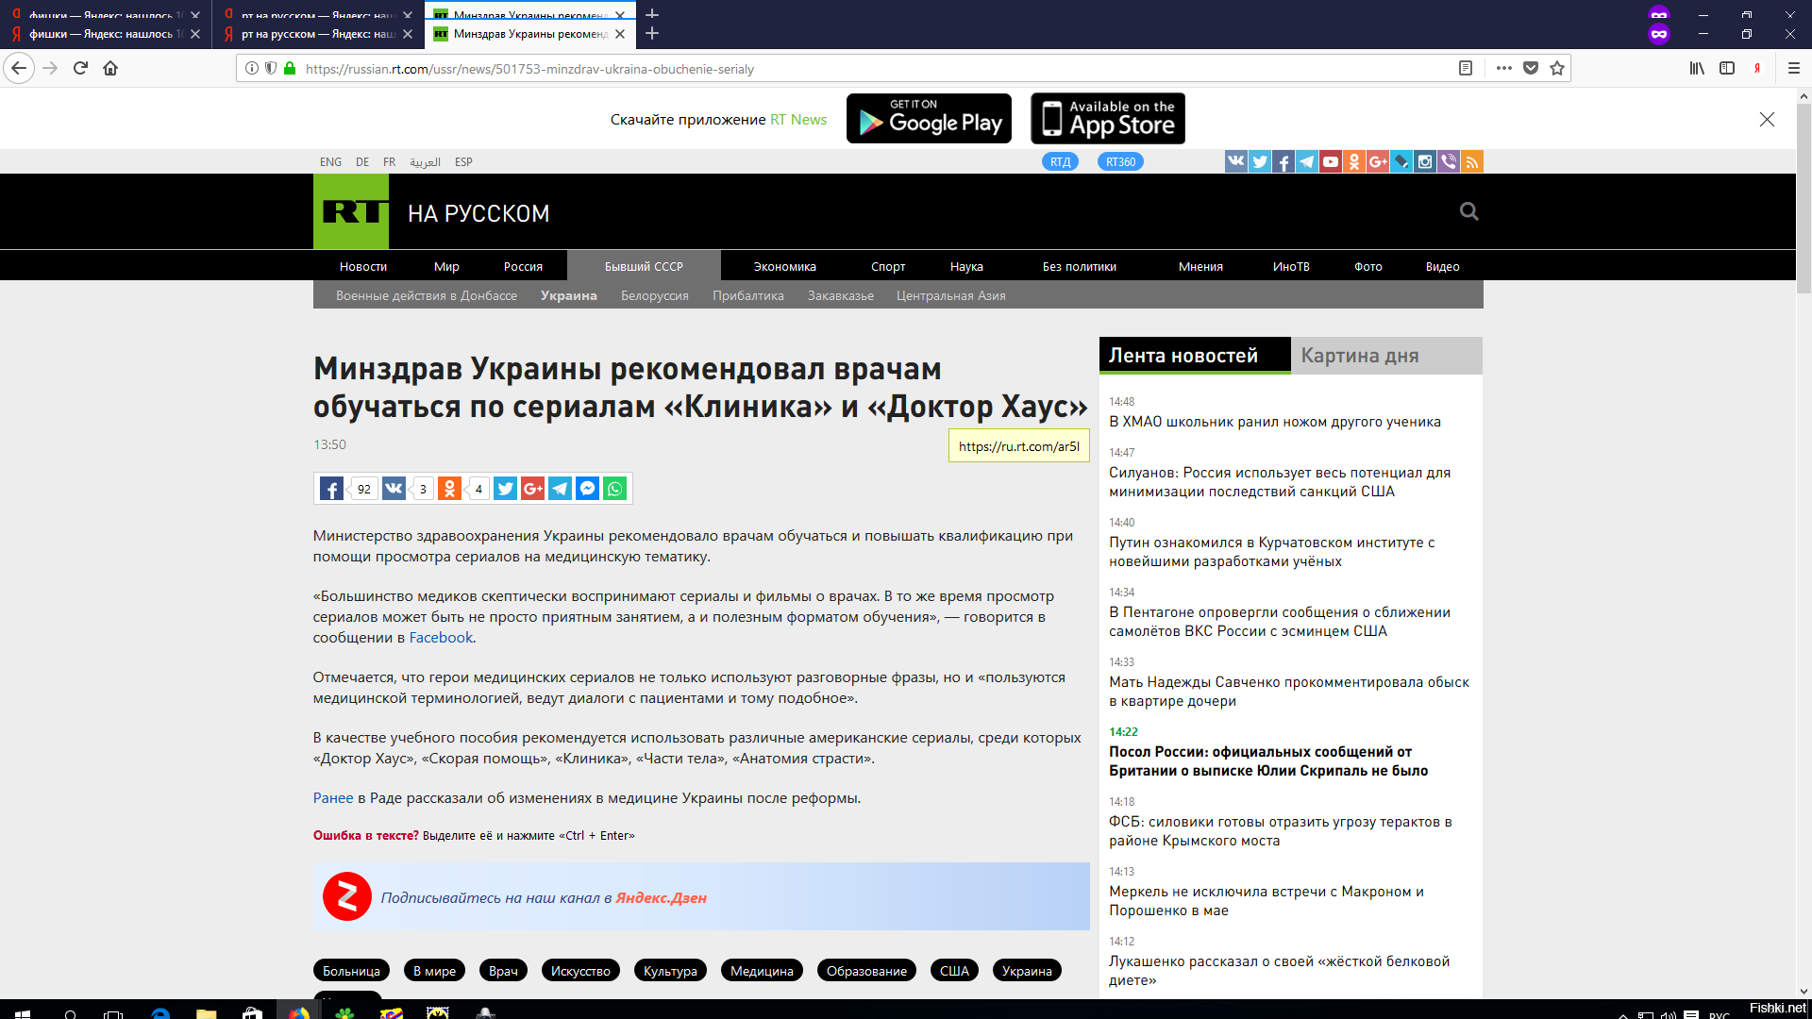Open the 14:22 Посол России news item
Viewport: 1812px width, 1019px height.
[x=1268, y=760]
